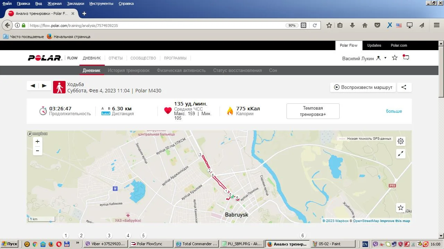Click the Pocket save icon

pos(377,25)
